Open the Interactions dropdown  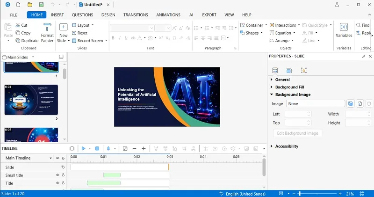coord(285,25)
